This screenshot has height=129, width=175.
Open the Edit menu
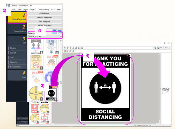coord(14,9)
